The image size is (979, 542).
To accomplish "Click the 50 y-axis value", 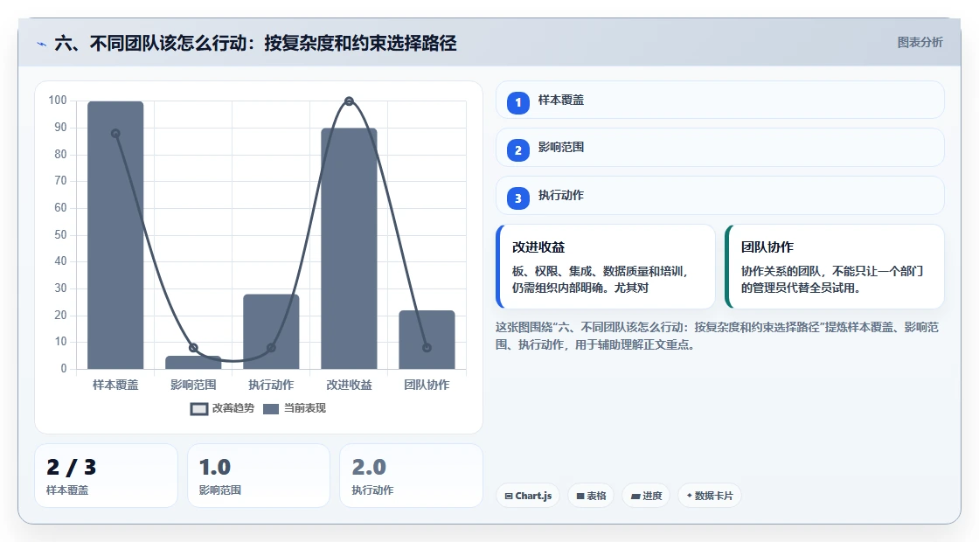I will pyautogui.click(x=60, y=235).
